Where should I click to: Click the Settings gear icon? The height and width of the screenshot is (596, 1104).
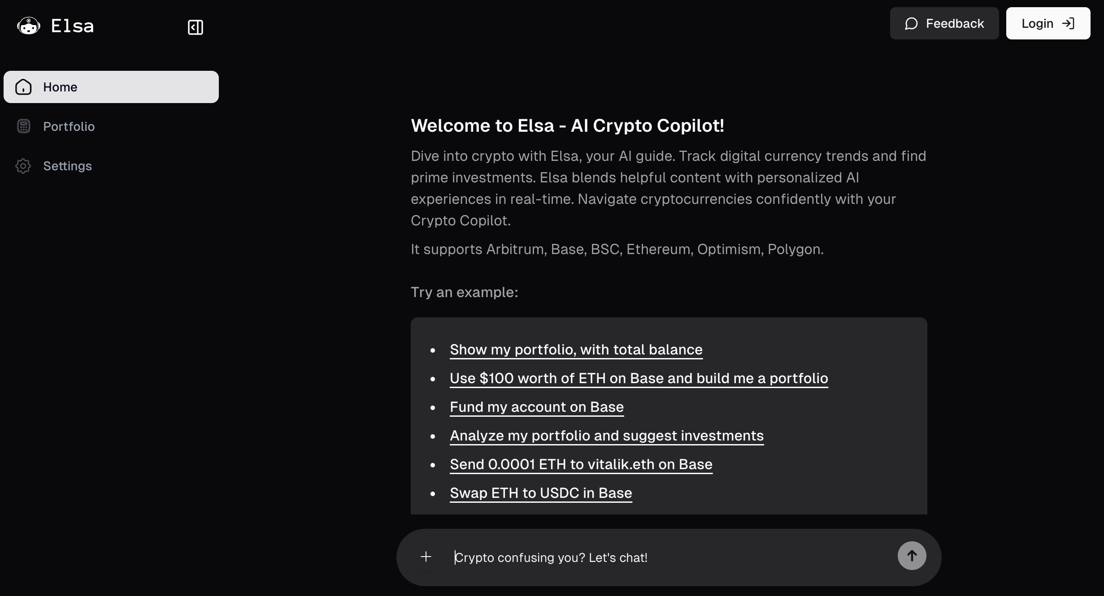[23, 166]
